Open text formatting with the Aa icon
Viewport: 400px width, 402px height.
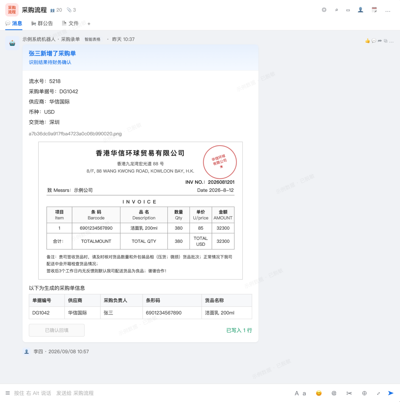[300, 393]
